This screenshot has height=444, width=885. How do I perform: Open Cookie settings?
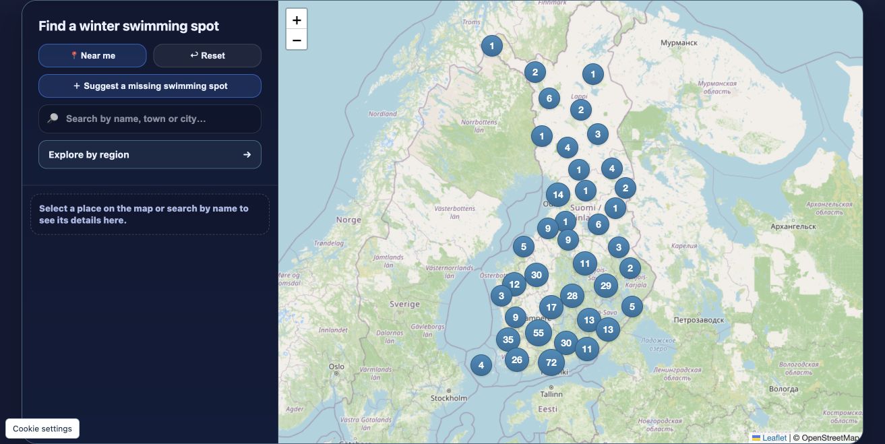pos(42,429)
